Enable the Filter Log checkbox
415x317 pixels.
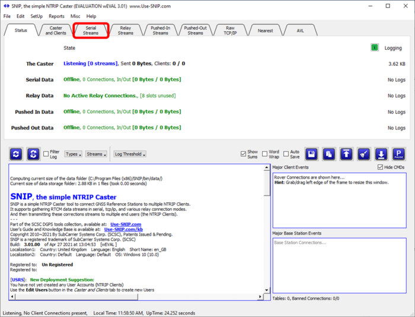pyautogui.click(x=46, y=154)
